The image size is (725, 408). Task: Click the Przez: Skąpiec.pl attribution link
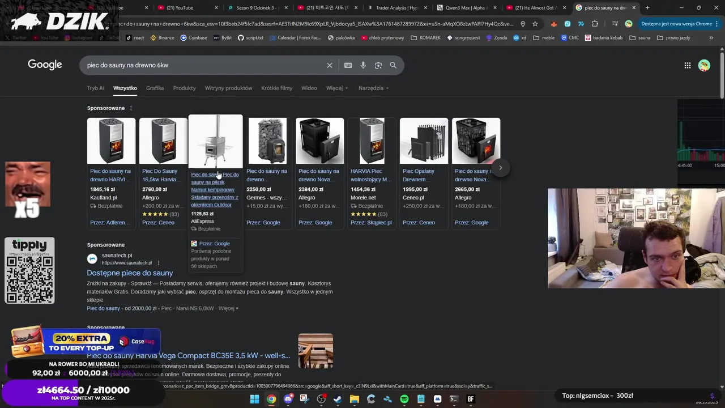coord(371,223)
